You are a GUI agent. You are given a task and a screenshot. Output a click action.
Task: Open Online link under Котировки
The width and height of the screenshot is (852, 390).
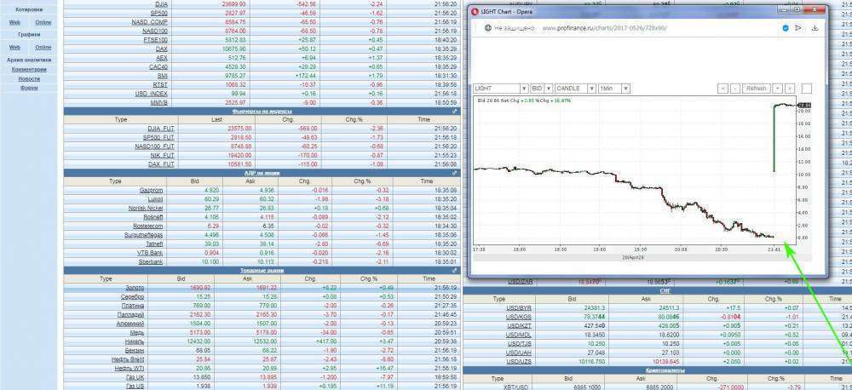(x=43, y=22)
